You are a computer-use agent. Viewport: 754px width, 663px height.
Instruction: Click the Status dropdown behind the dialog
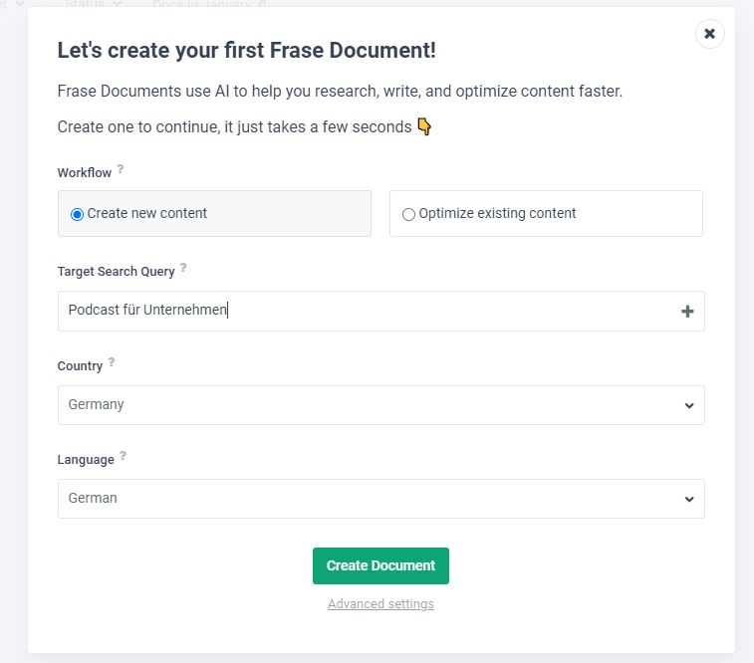coord(94,4)
